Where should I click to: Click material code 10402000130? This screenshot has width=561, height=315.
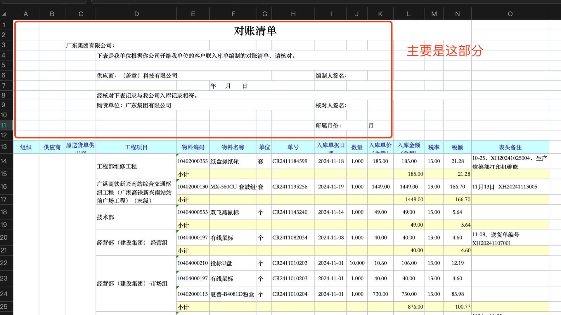[193, 187]
